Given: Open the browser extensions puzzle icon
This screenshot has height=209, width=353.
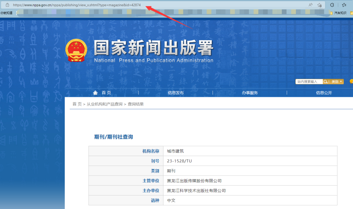Looking at the screenshot, I should point(332,5).
